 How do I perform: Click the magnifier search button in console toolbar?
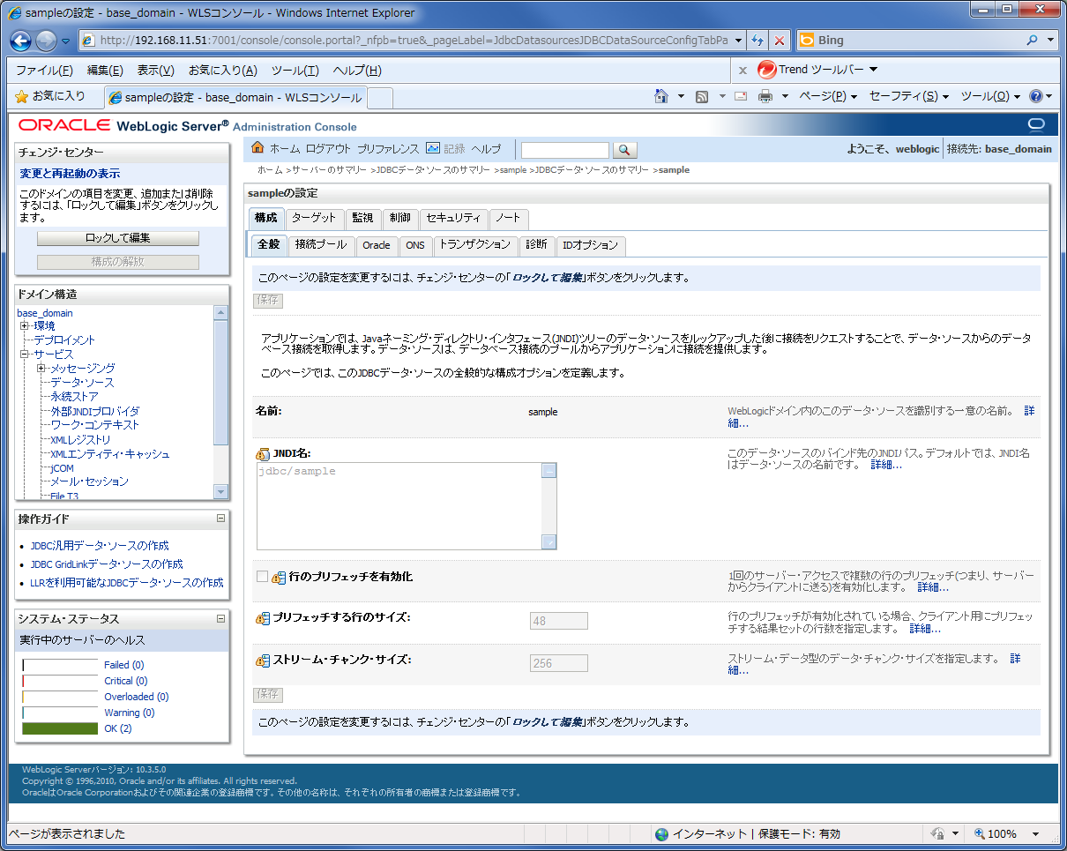[624, 150]
